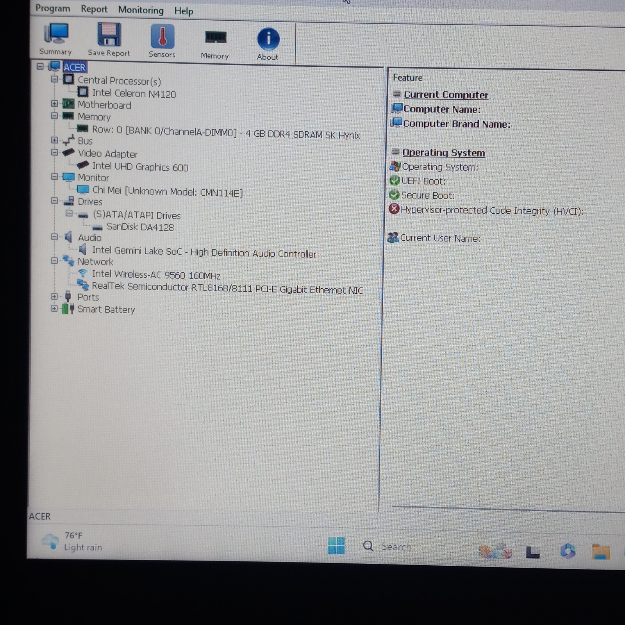Open the Memory toolbar icon
The image size is (625, 625).
coord(215,45)
